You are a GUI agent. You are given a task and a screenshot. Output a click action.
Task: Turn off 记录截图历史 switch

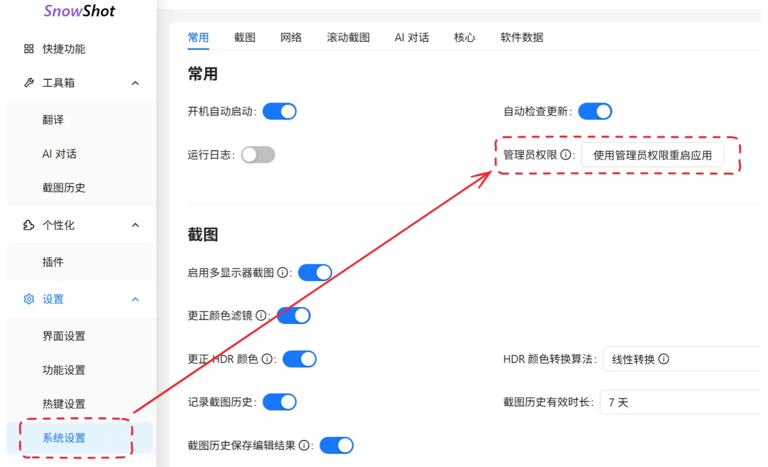(x=279, y=402)
